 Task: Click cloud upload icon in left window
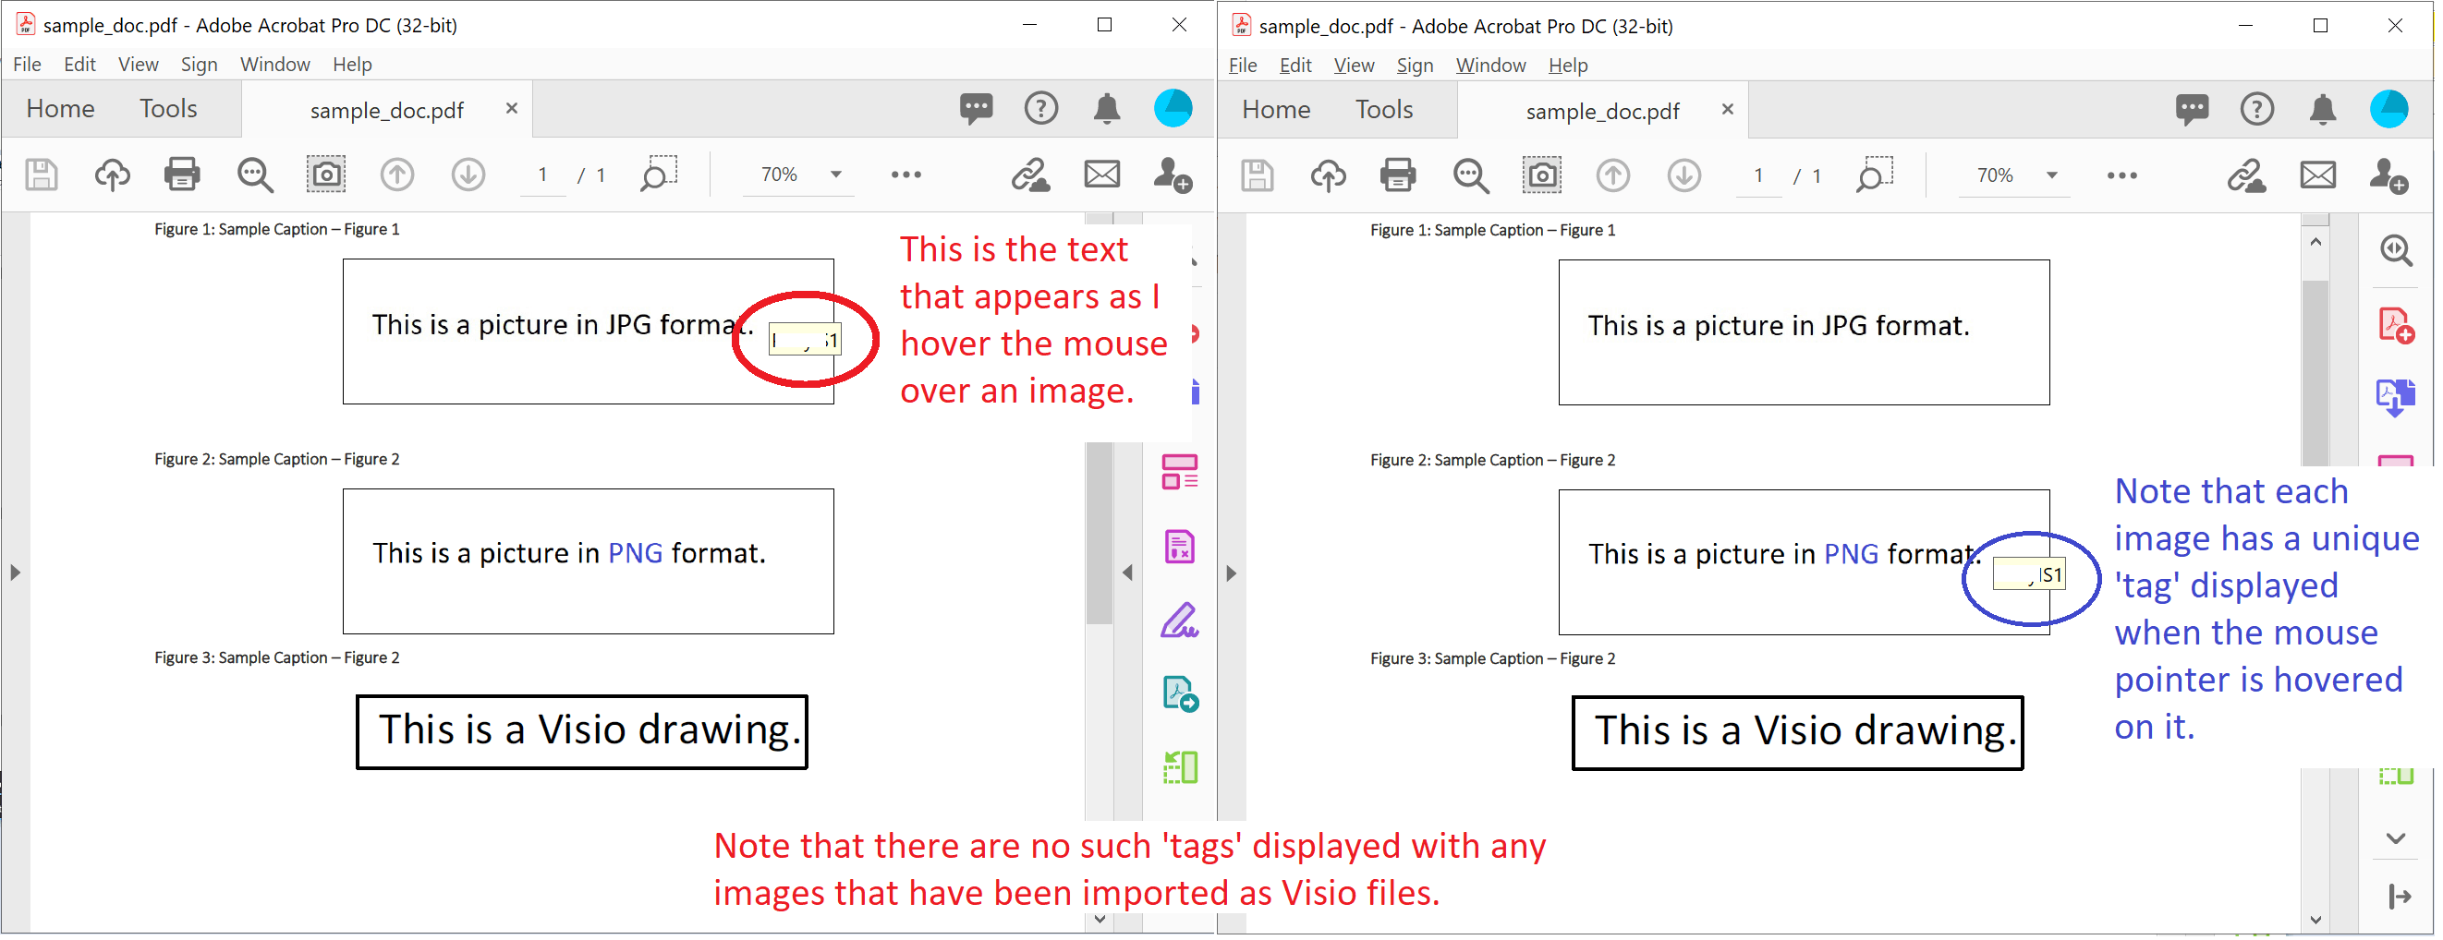112,175
